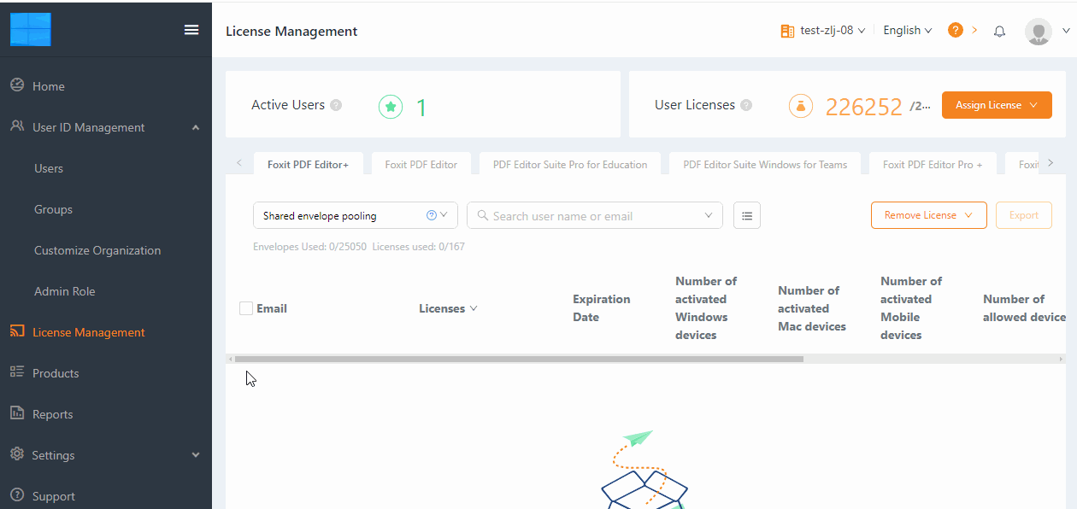
Task: Click the list view icon beside search
Action: tap(746, 215)
